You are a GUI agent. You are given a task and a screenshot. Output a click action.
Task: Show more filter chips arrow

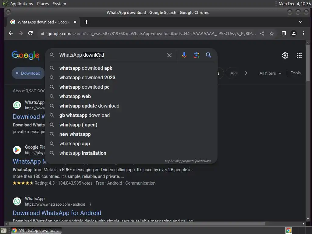pos(246,73)
